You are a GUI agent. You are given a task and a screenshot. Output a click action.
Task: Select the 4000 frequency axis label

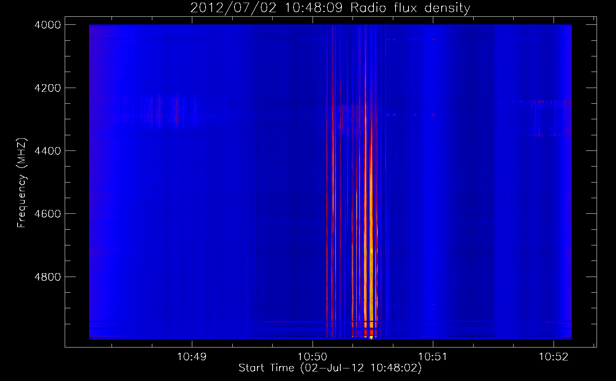click(x=48, y=25)
